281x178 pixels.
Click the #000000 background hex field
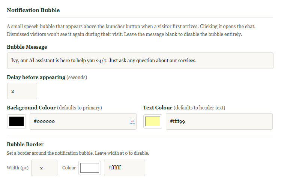pyautogui.click(x=79, y=121)
